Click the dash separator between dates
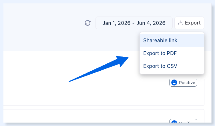This screenshot has height=126, width=215. point(134,23)
